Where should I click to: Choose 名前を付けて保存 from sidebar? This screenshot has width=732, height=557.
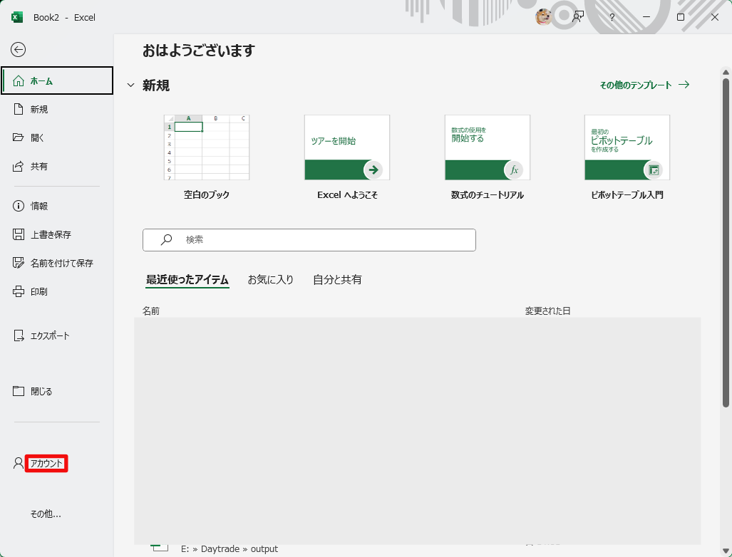61,263
